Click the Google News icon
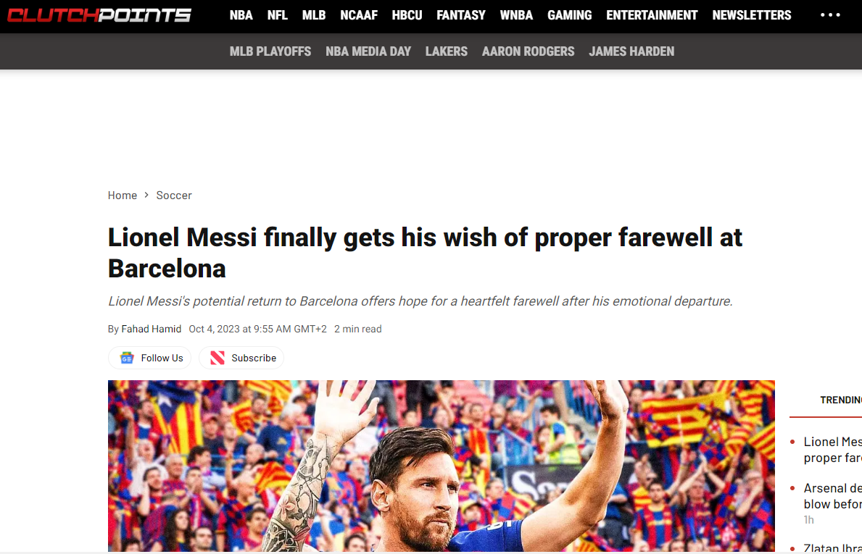This screenshot has height=554, width=862. pyautogui.click(x=127, y=358)
